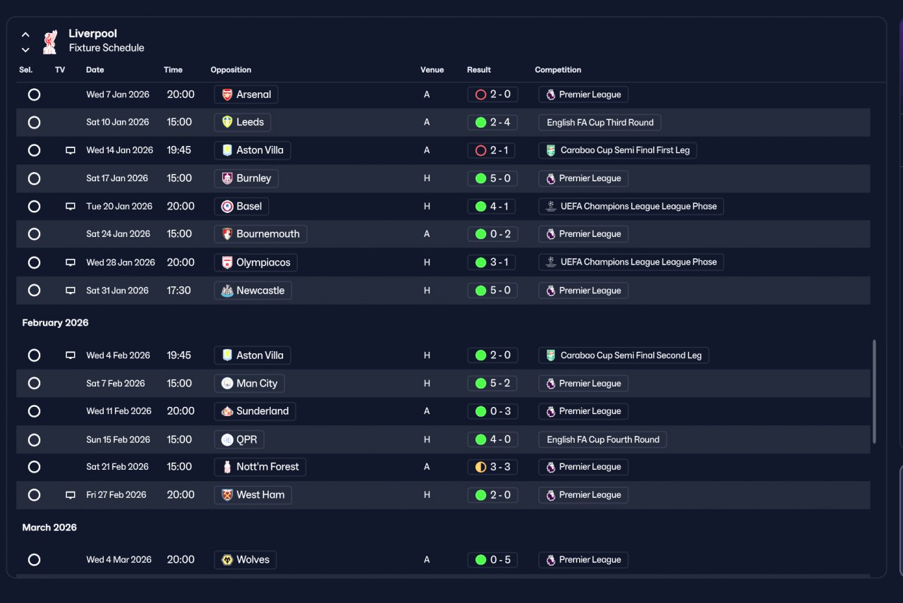The height and width of the screenshot is (603, 903).
Task: Click the up chevron beside Liverpool
Action: pyautogui.click(x=25, y=34)
